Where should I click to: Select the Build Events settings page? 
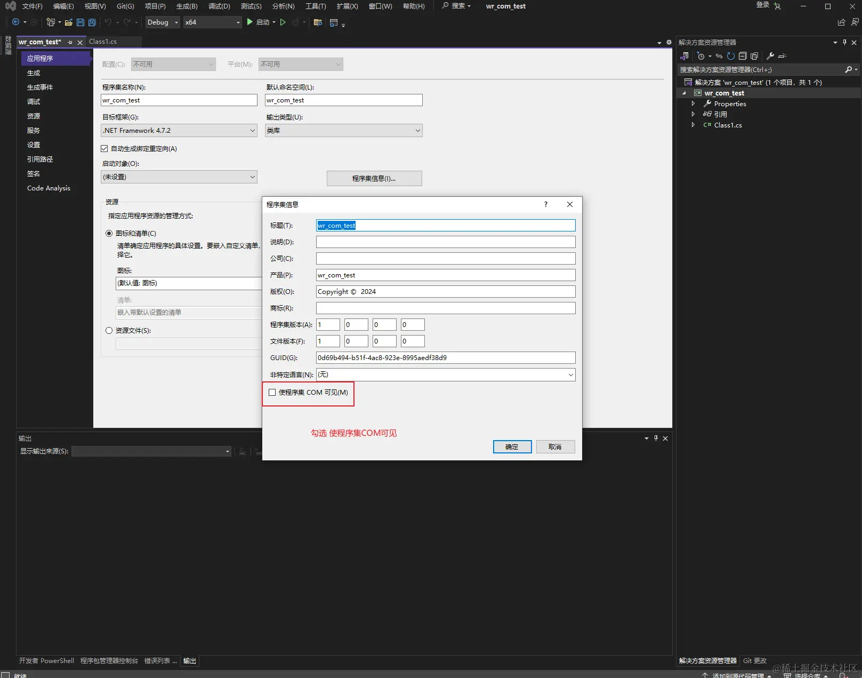[x=40, y=87]
